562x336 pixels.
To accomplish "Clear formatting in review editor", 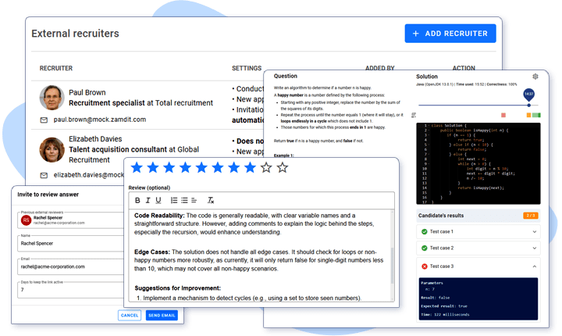I will click(x=211, y=200).
